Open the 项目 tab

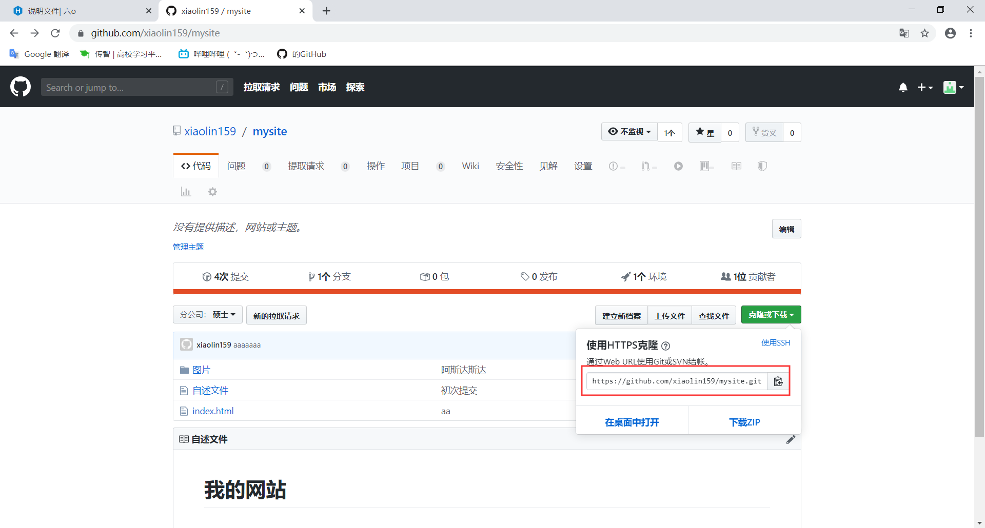pos(410,166)
